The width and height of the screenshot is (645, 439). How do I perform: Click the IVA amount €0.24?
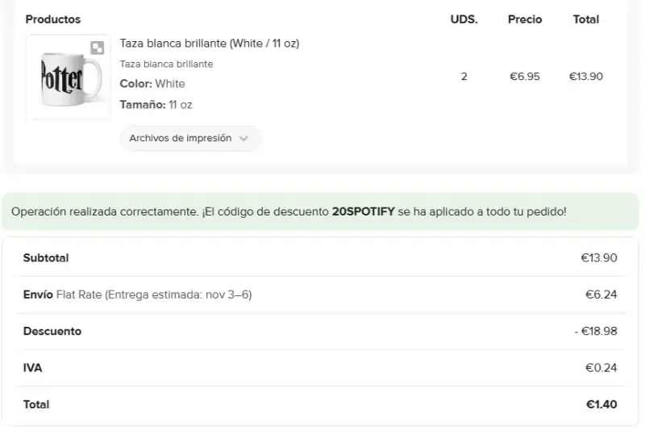[x=601, y=368]
